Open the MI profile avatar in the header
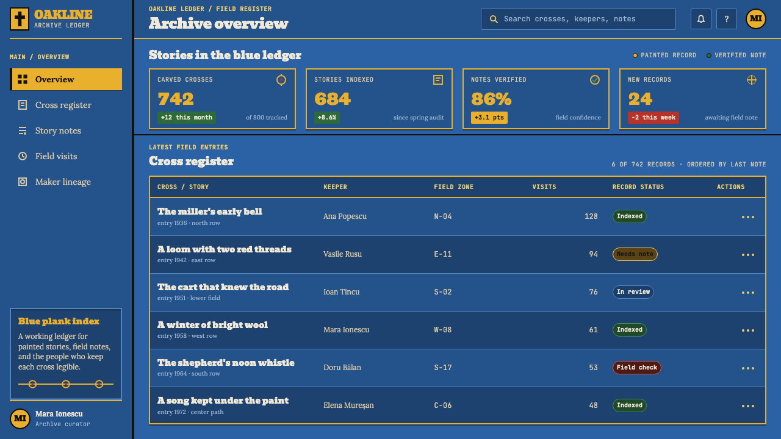 point(756,19)
